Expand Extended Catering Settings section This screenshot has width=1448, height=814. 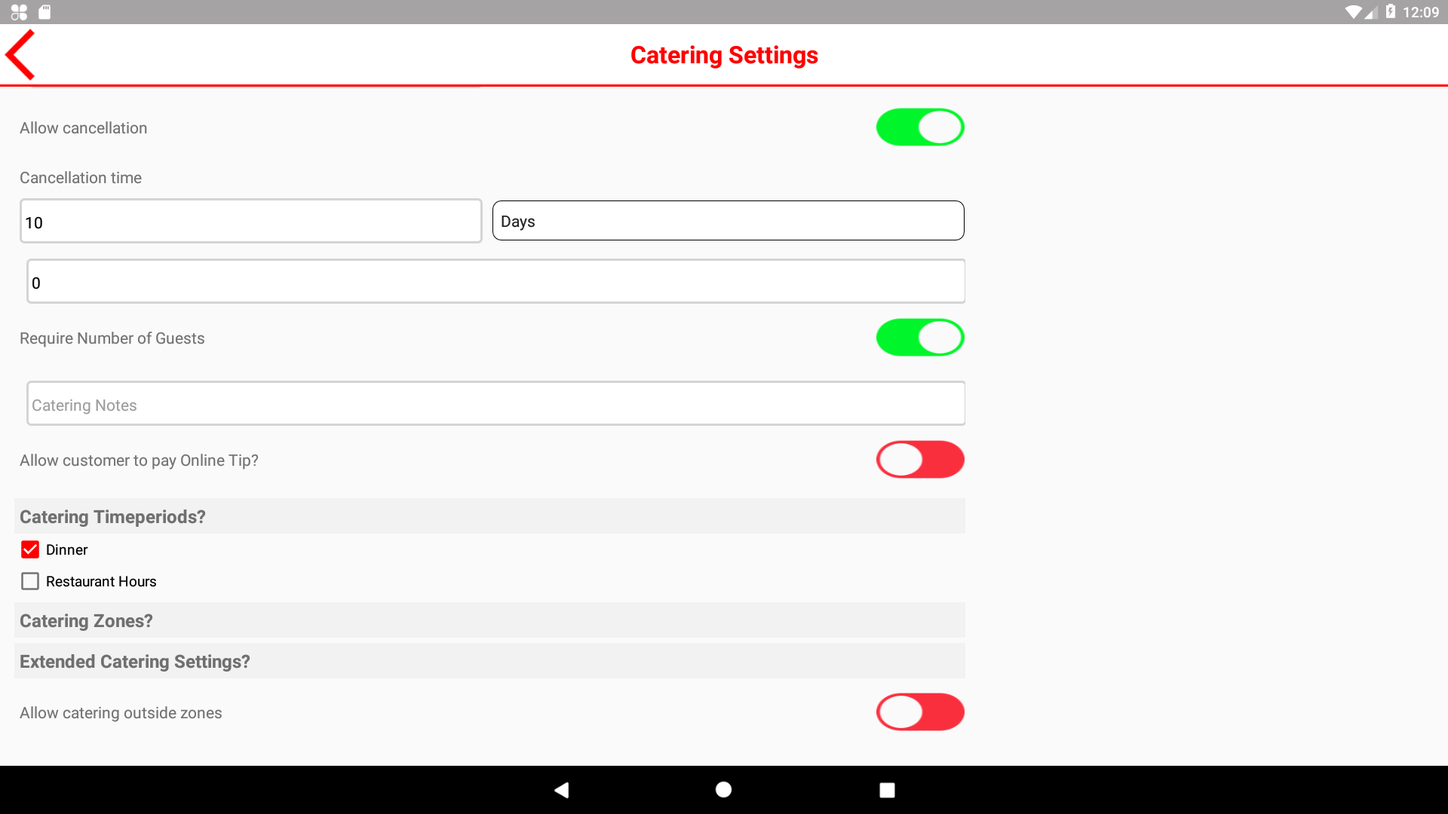(x=489, y=662)
